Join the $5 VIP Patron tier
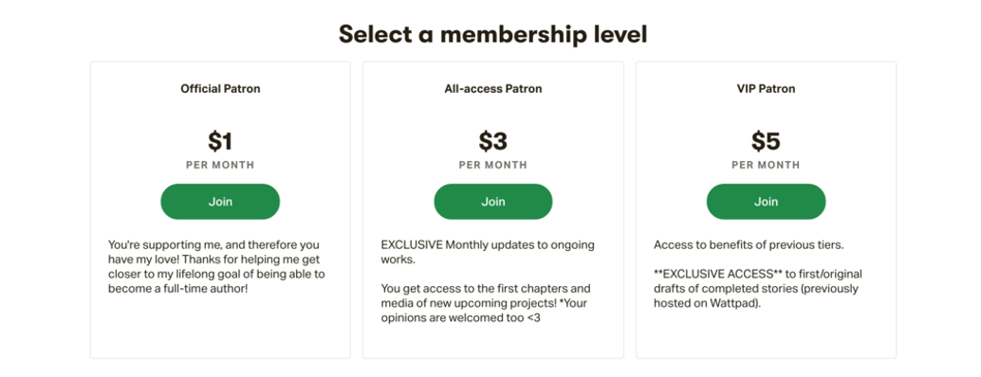 pyautogui.click(x=766, y=202)
